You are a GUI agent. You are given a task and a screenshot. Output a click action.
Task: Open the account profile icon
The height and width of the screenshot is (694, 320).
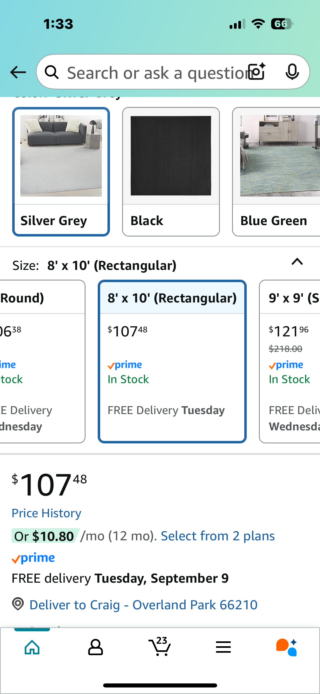(96, 647)
